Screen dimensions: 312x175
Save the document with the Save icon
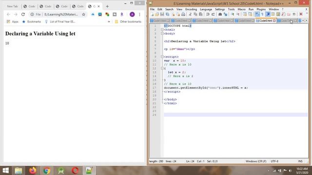point(162,14)
